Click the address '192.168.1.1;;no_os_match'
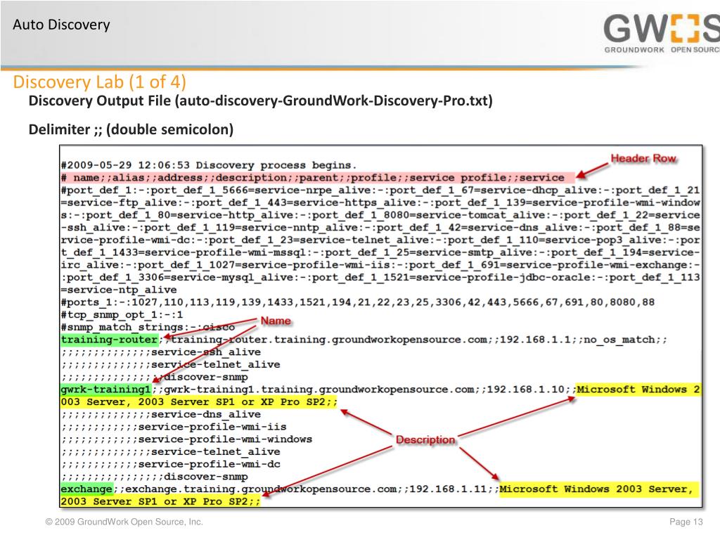 click(577, 340)
